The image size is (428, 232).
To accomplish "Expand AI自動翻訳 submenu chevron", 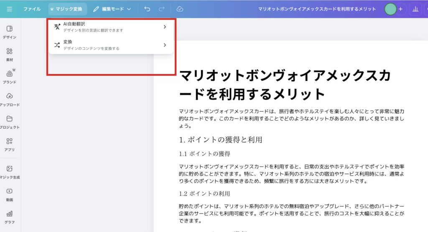I will (x=165, y=27).
